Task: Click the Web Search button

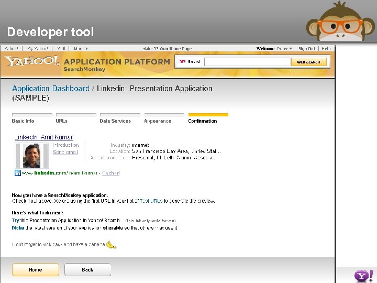Action: point(309,62)
